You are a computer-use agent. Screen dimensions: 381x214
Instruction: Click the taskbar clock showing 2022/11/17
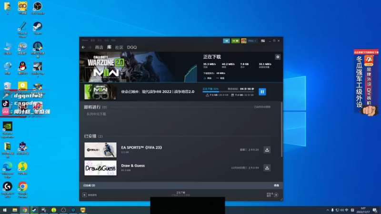(x=363, y=210)
